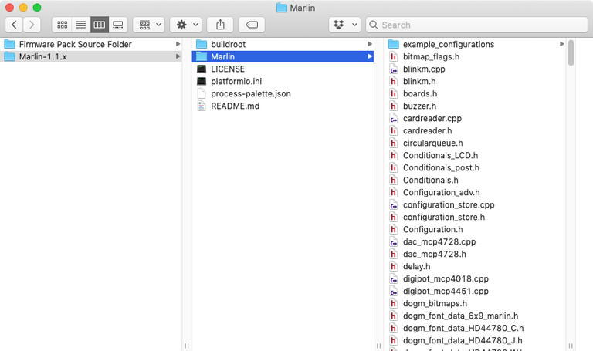
Task: Go forward with the right arrow
Action: 32,25
